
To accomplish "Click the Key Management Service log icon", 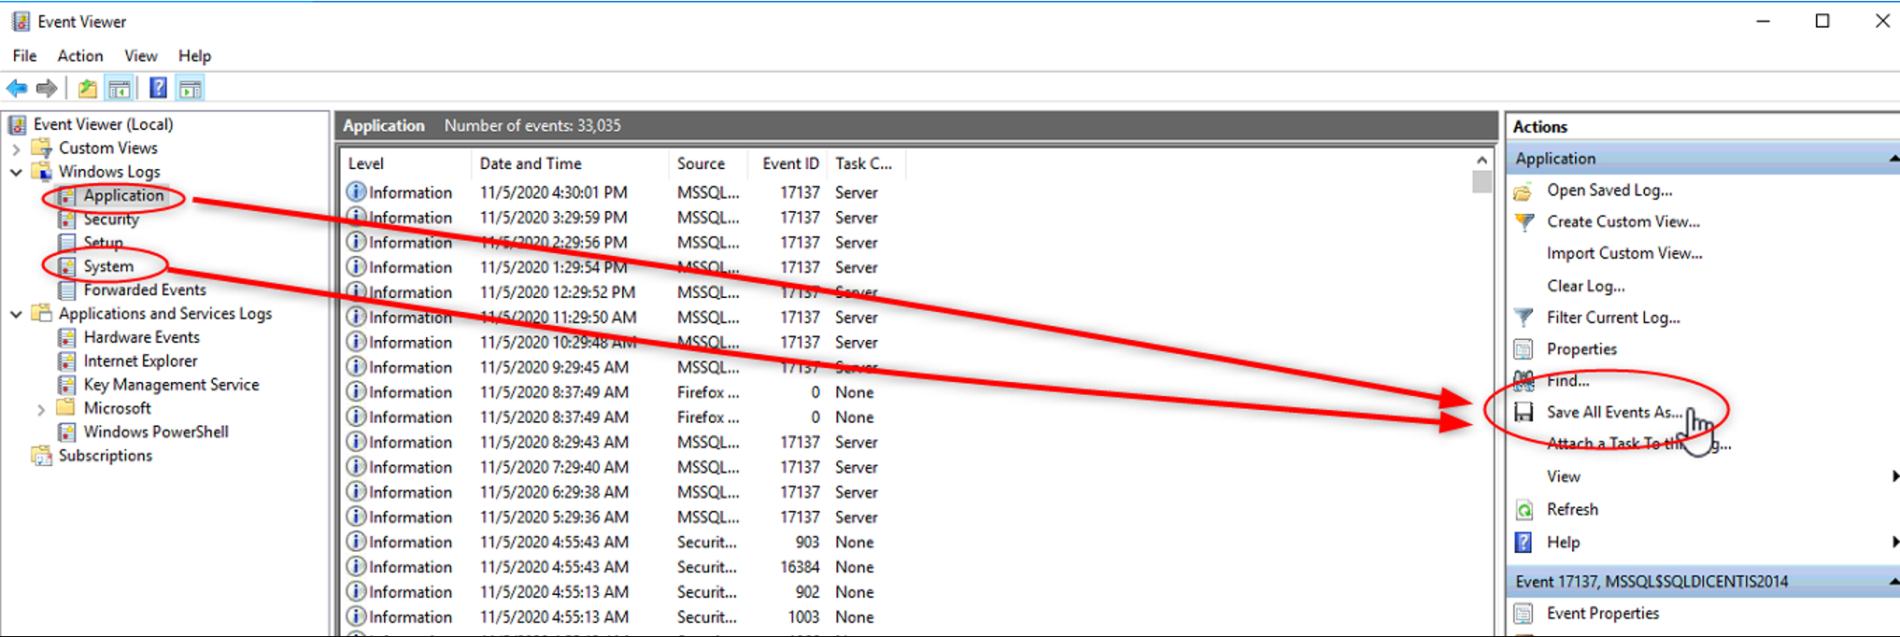I will click(66, 385).
